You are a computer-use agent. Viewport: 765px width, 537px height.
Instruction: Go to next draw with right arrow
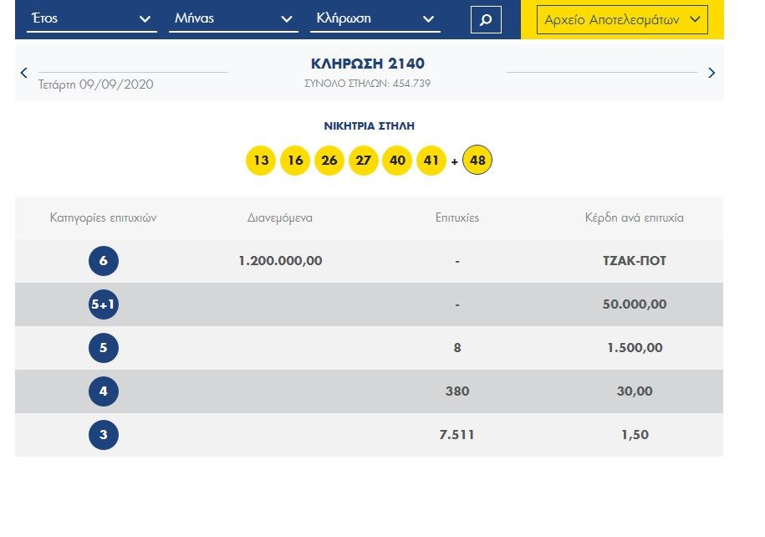711,73
